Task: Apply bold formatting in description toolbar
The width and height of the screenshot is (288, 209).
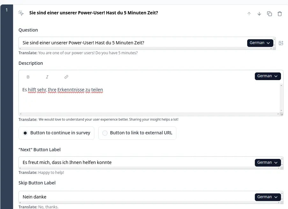Action: [x=28, y=77]
